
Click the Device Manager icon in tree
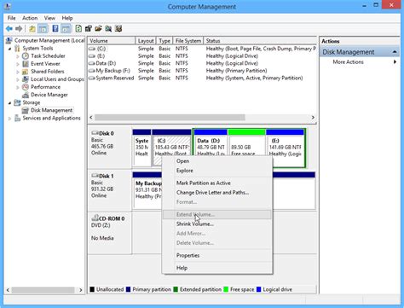click(x=26, y=95)
